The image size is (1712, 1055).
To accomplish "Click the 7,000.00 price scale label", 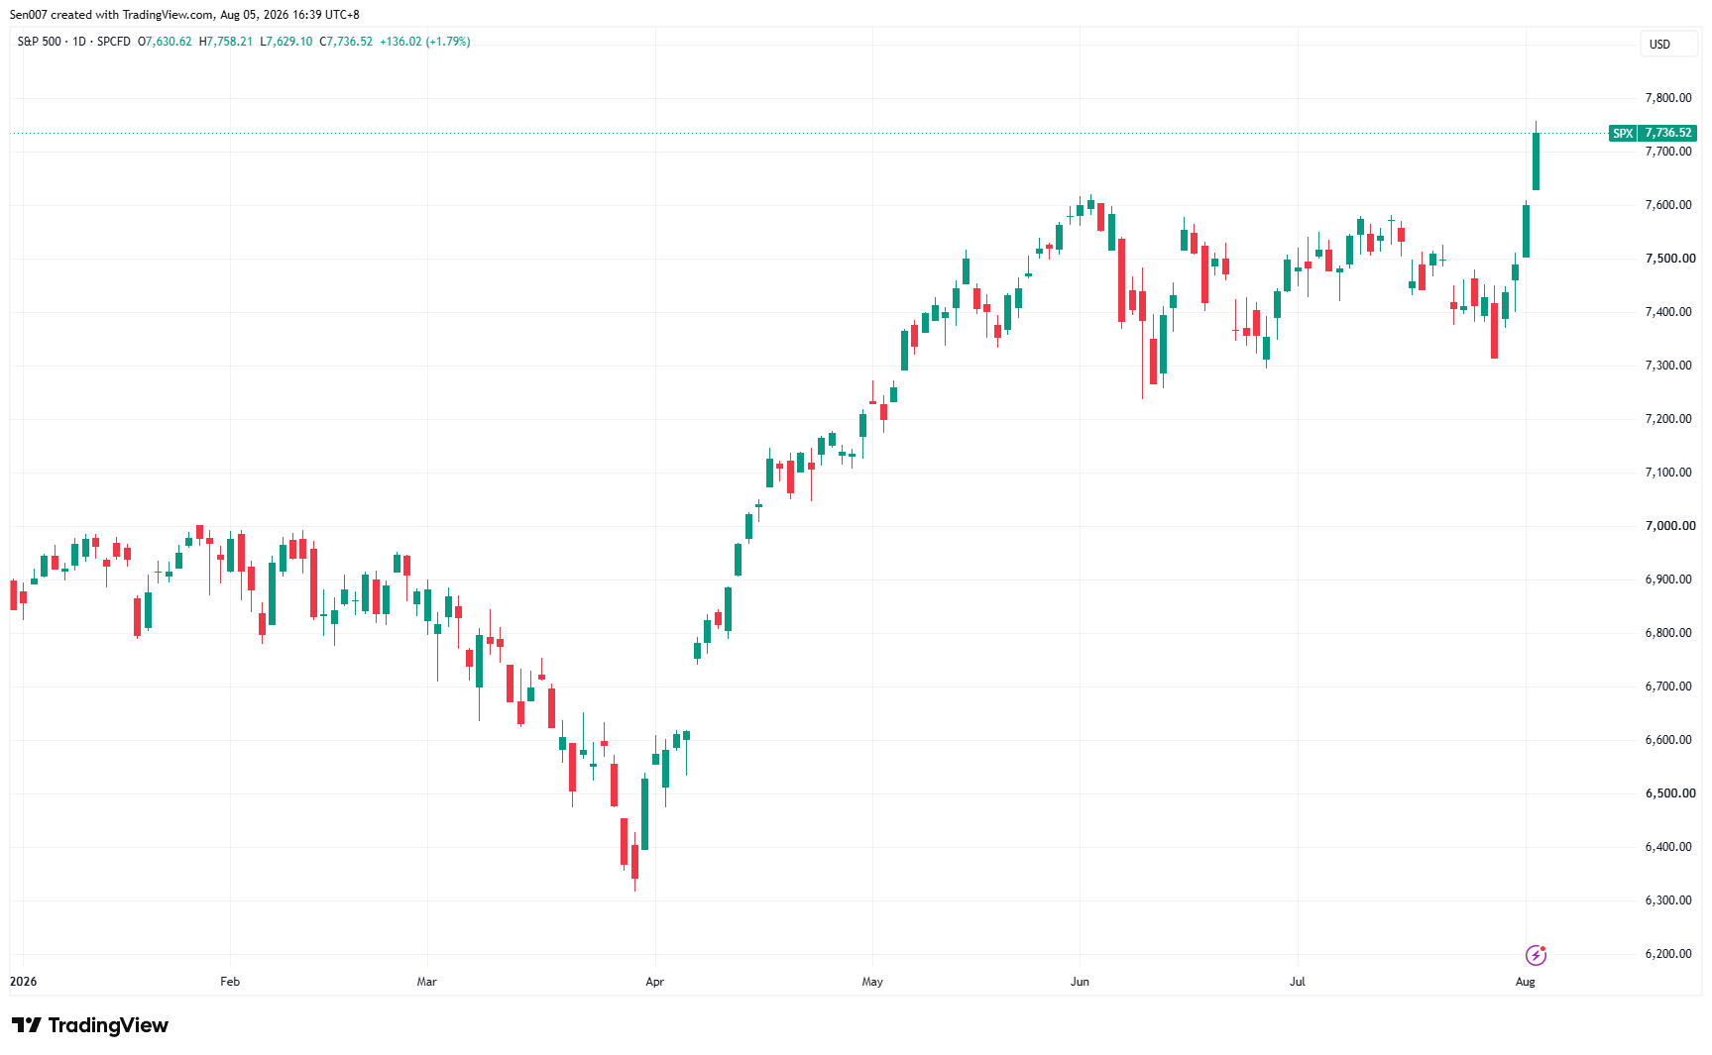I will (x=1669, y=526).
